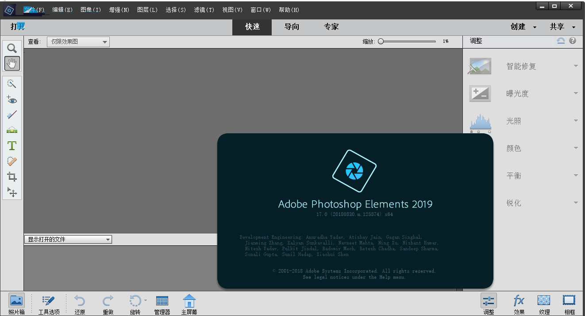Open the File (文件) menu
585x316 pixels.
click(34, 10)
